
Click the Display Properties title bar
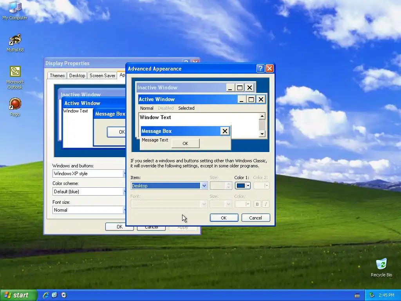85,63
